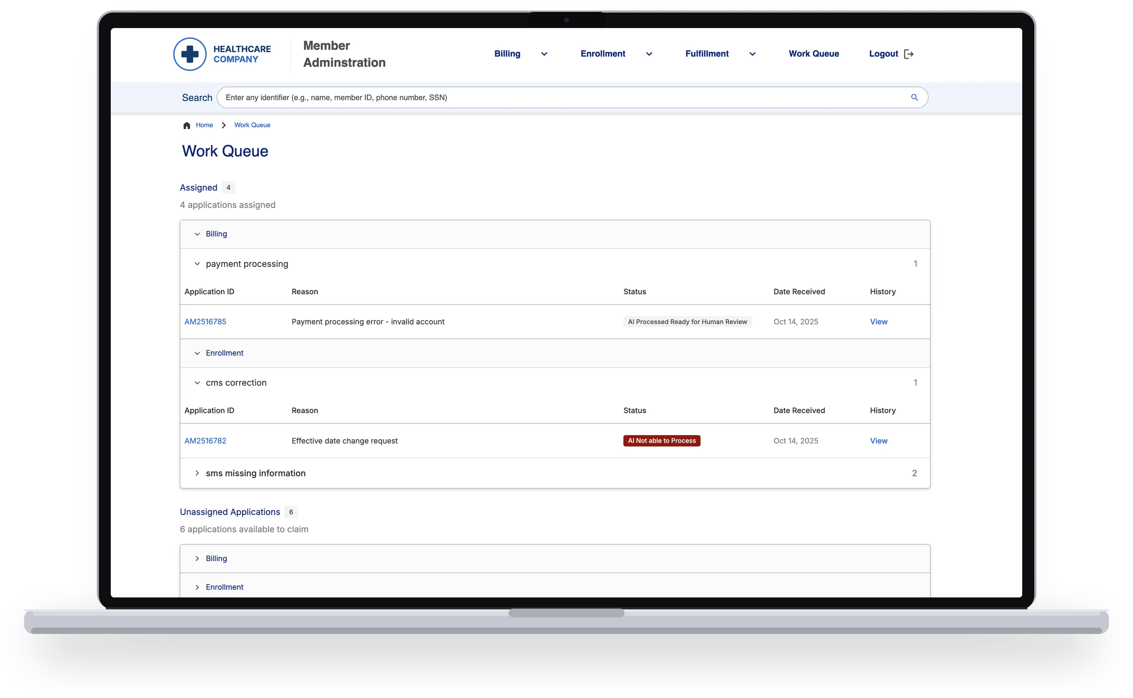Open the Enrollment dropdown chevron in header
Viewport: 1133px width, 698px height.
(649, 54)
